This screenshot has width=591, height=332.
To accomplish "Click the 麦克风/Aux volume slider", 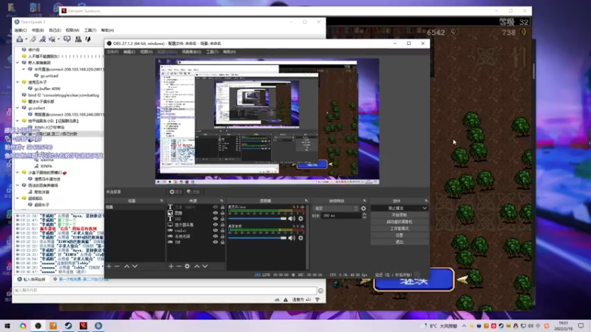I will pos(257,218).
